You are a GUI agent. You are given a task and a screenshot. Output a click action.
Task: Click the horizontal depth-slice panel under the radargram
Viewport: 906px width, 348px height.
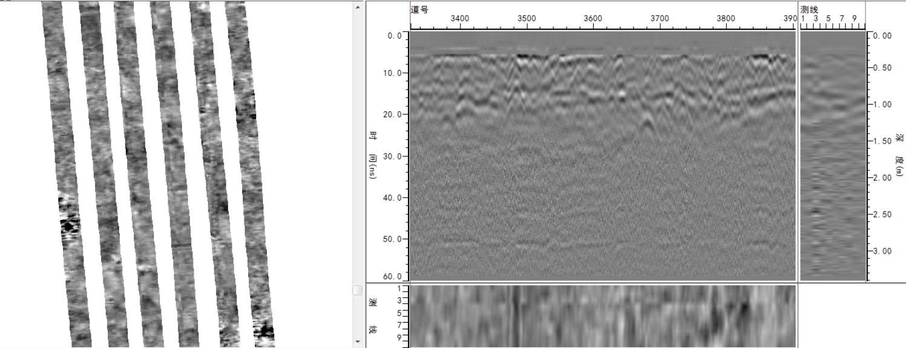(603, 316)
